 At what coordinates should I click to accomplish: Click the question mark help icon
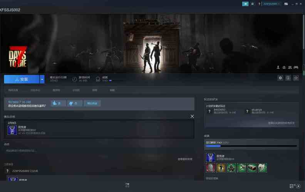(x=259, y=4)
